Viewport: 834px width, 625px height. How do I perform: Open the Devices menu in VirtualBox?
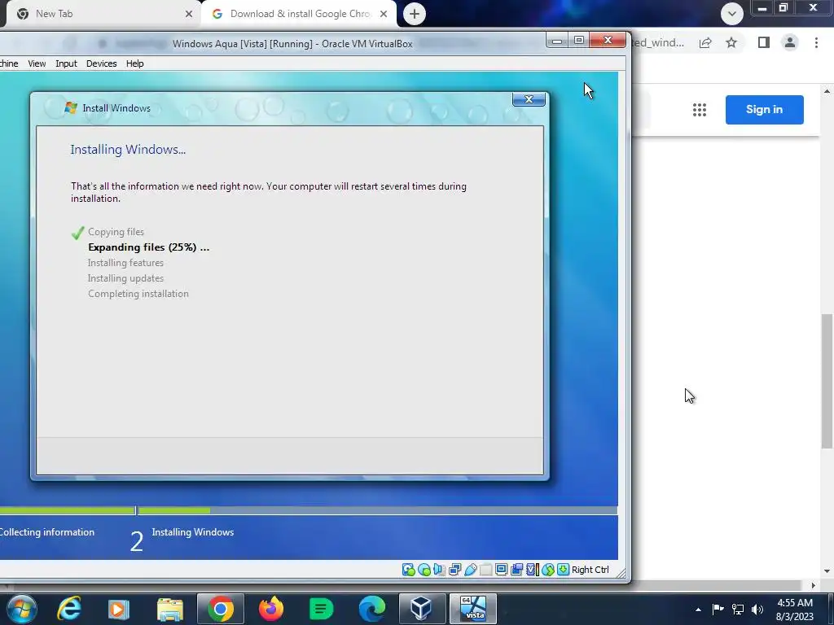point(101,63)
